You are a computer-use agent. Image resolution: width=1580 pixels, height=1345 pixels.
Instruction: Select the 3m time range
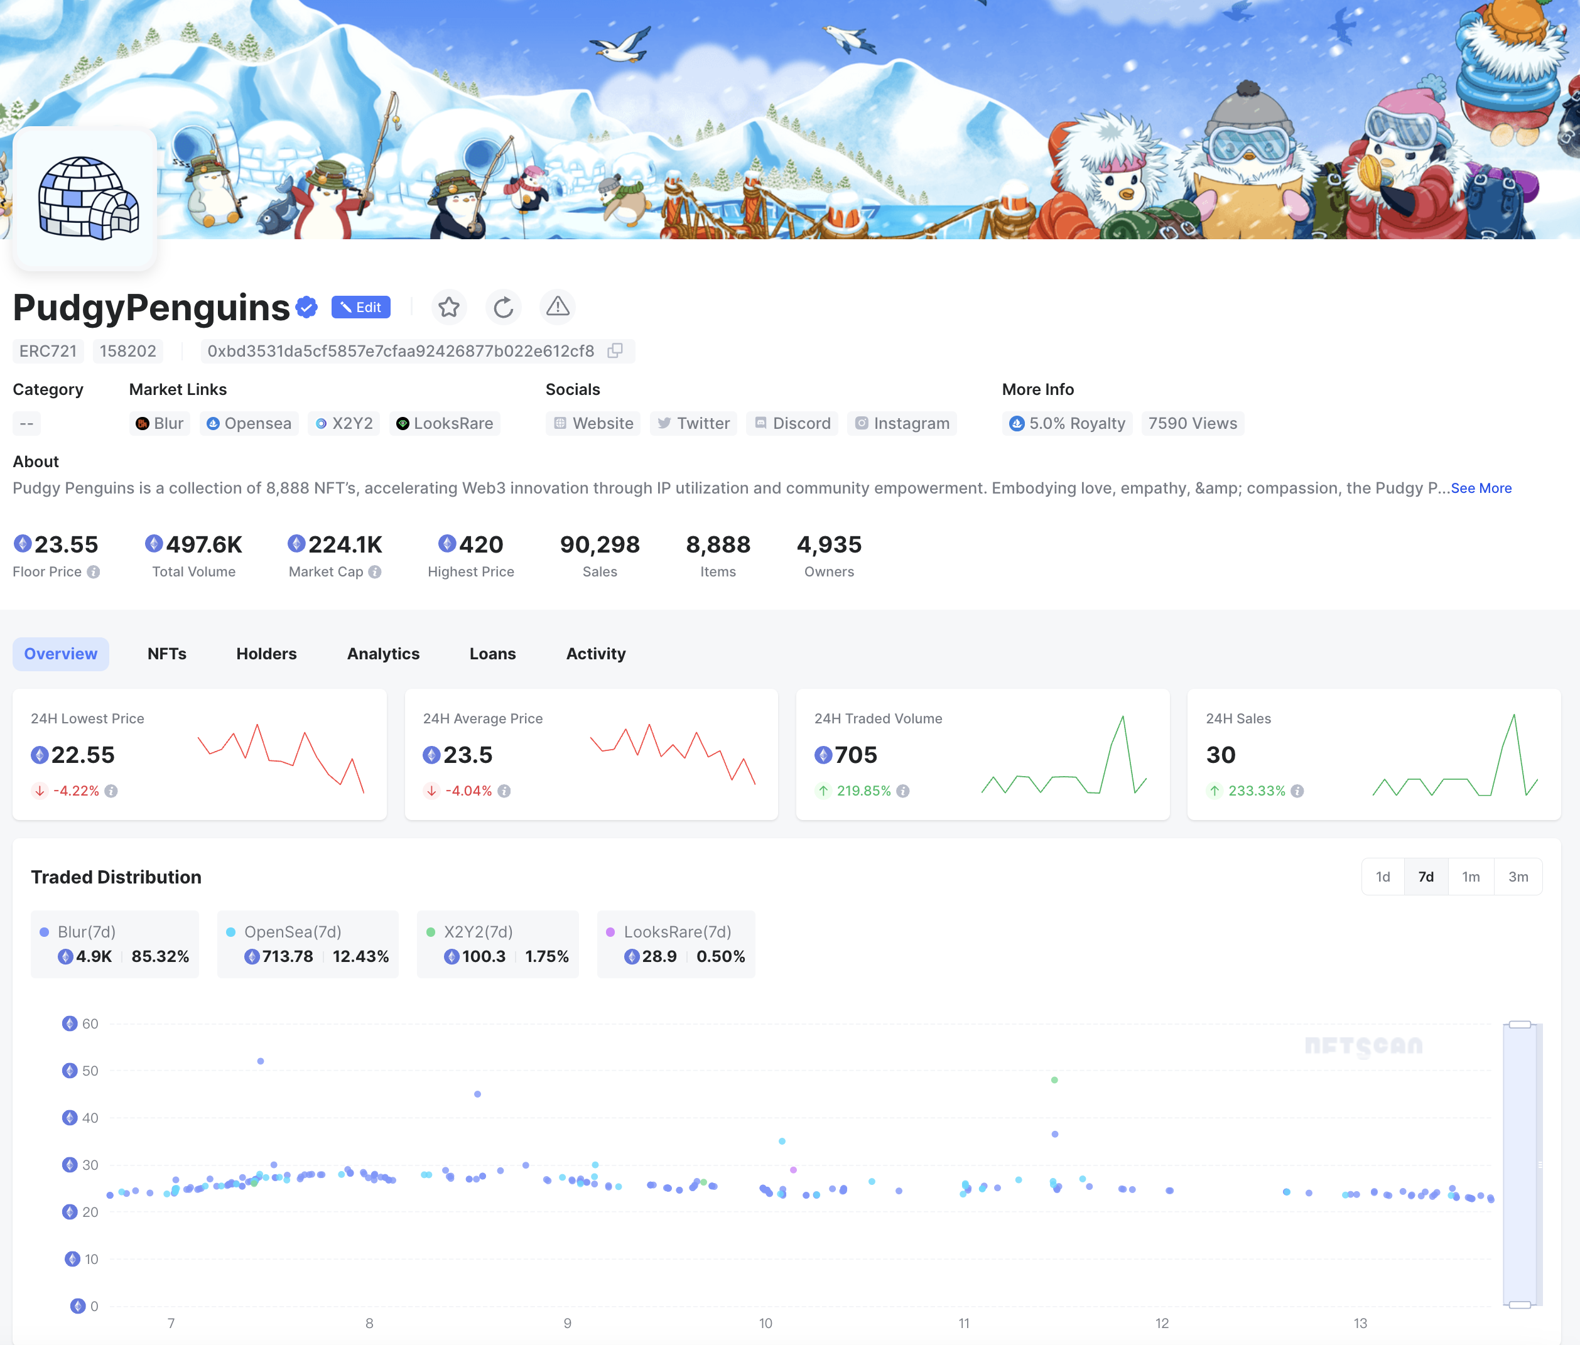tap(1517, 877)
